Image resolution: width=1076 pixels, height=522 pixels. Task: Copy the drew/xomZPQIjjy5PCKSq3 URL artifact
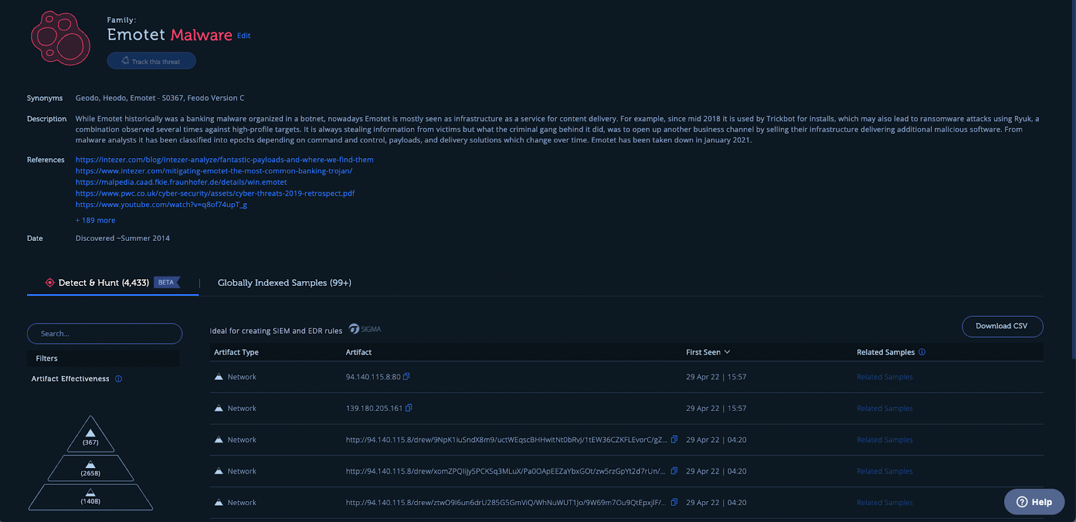(674, 471)
